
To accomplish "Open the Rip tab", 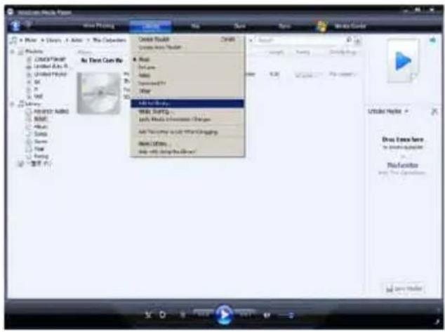I will pos(195,26).
